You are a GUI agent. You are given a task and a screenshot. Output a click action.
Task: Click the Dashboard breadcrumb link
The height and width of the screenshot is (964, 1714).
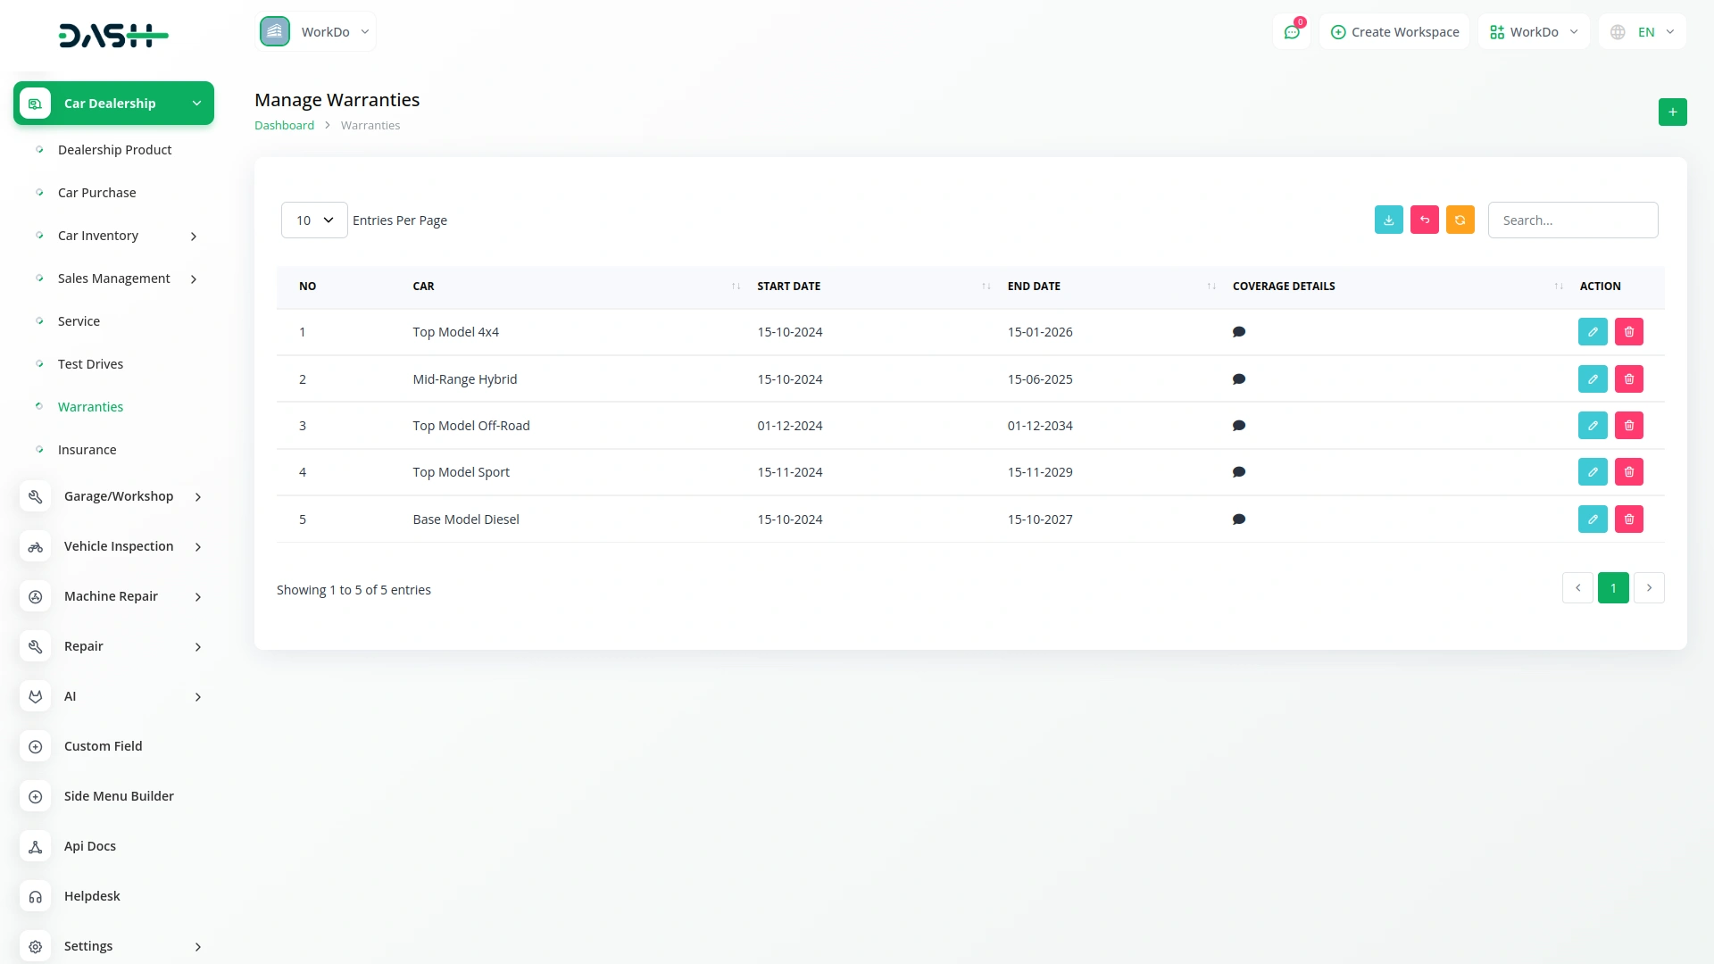284,126
